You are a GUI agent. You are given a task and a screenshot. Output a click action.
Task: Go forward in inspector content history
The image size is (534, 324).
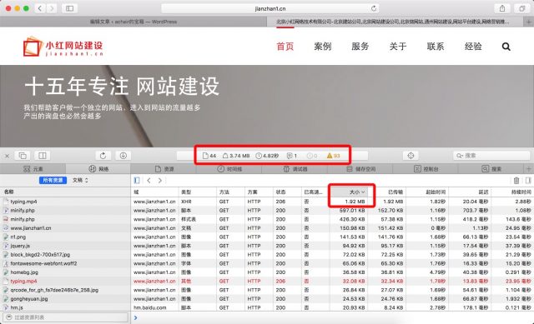[160, 181]
